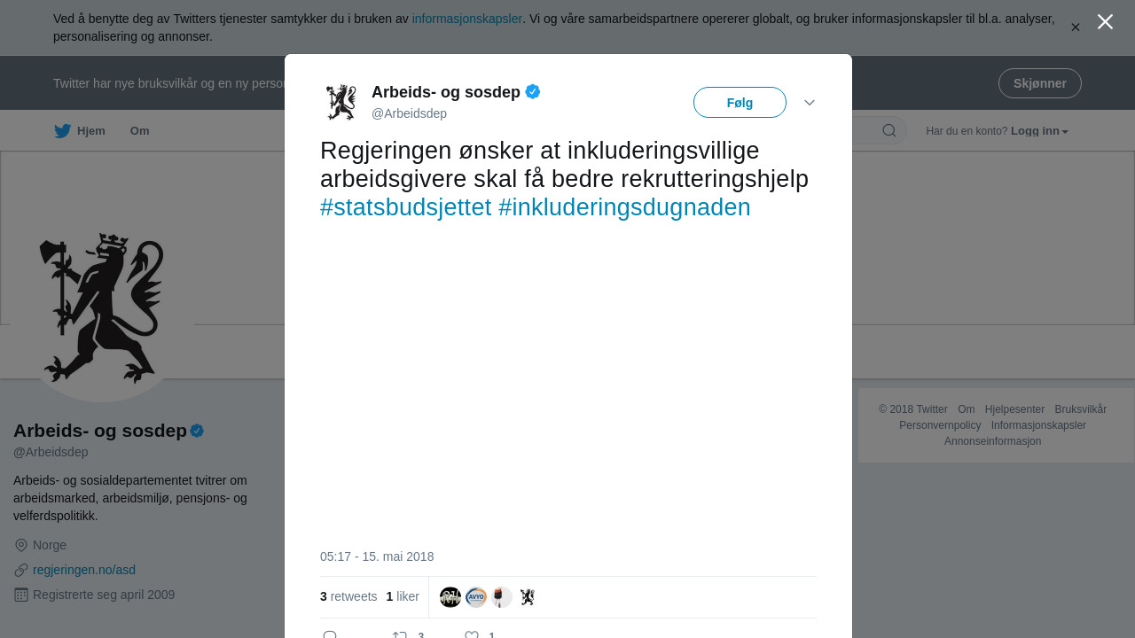Image resolution: width=1135 pixels, height=638 pixels.
Task: Open the lion crest retweeter avatar
Action: (528, 597)
